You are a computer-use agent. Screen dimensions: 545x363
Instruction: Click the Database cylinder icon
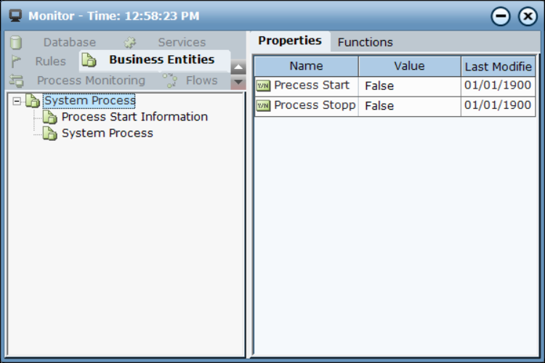click(x=16, y=43)
